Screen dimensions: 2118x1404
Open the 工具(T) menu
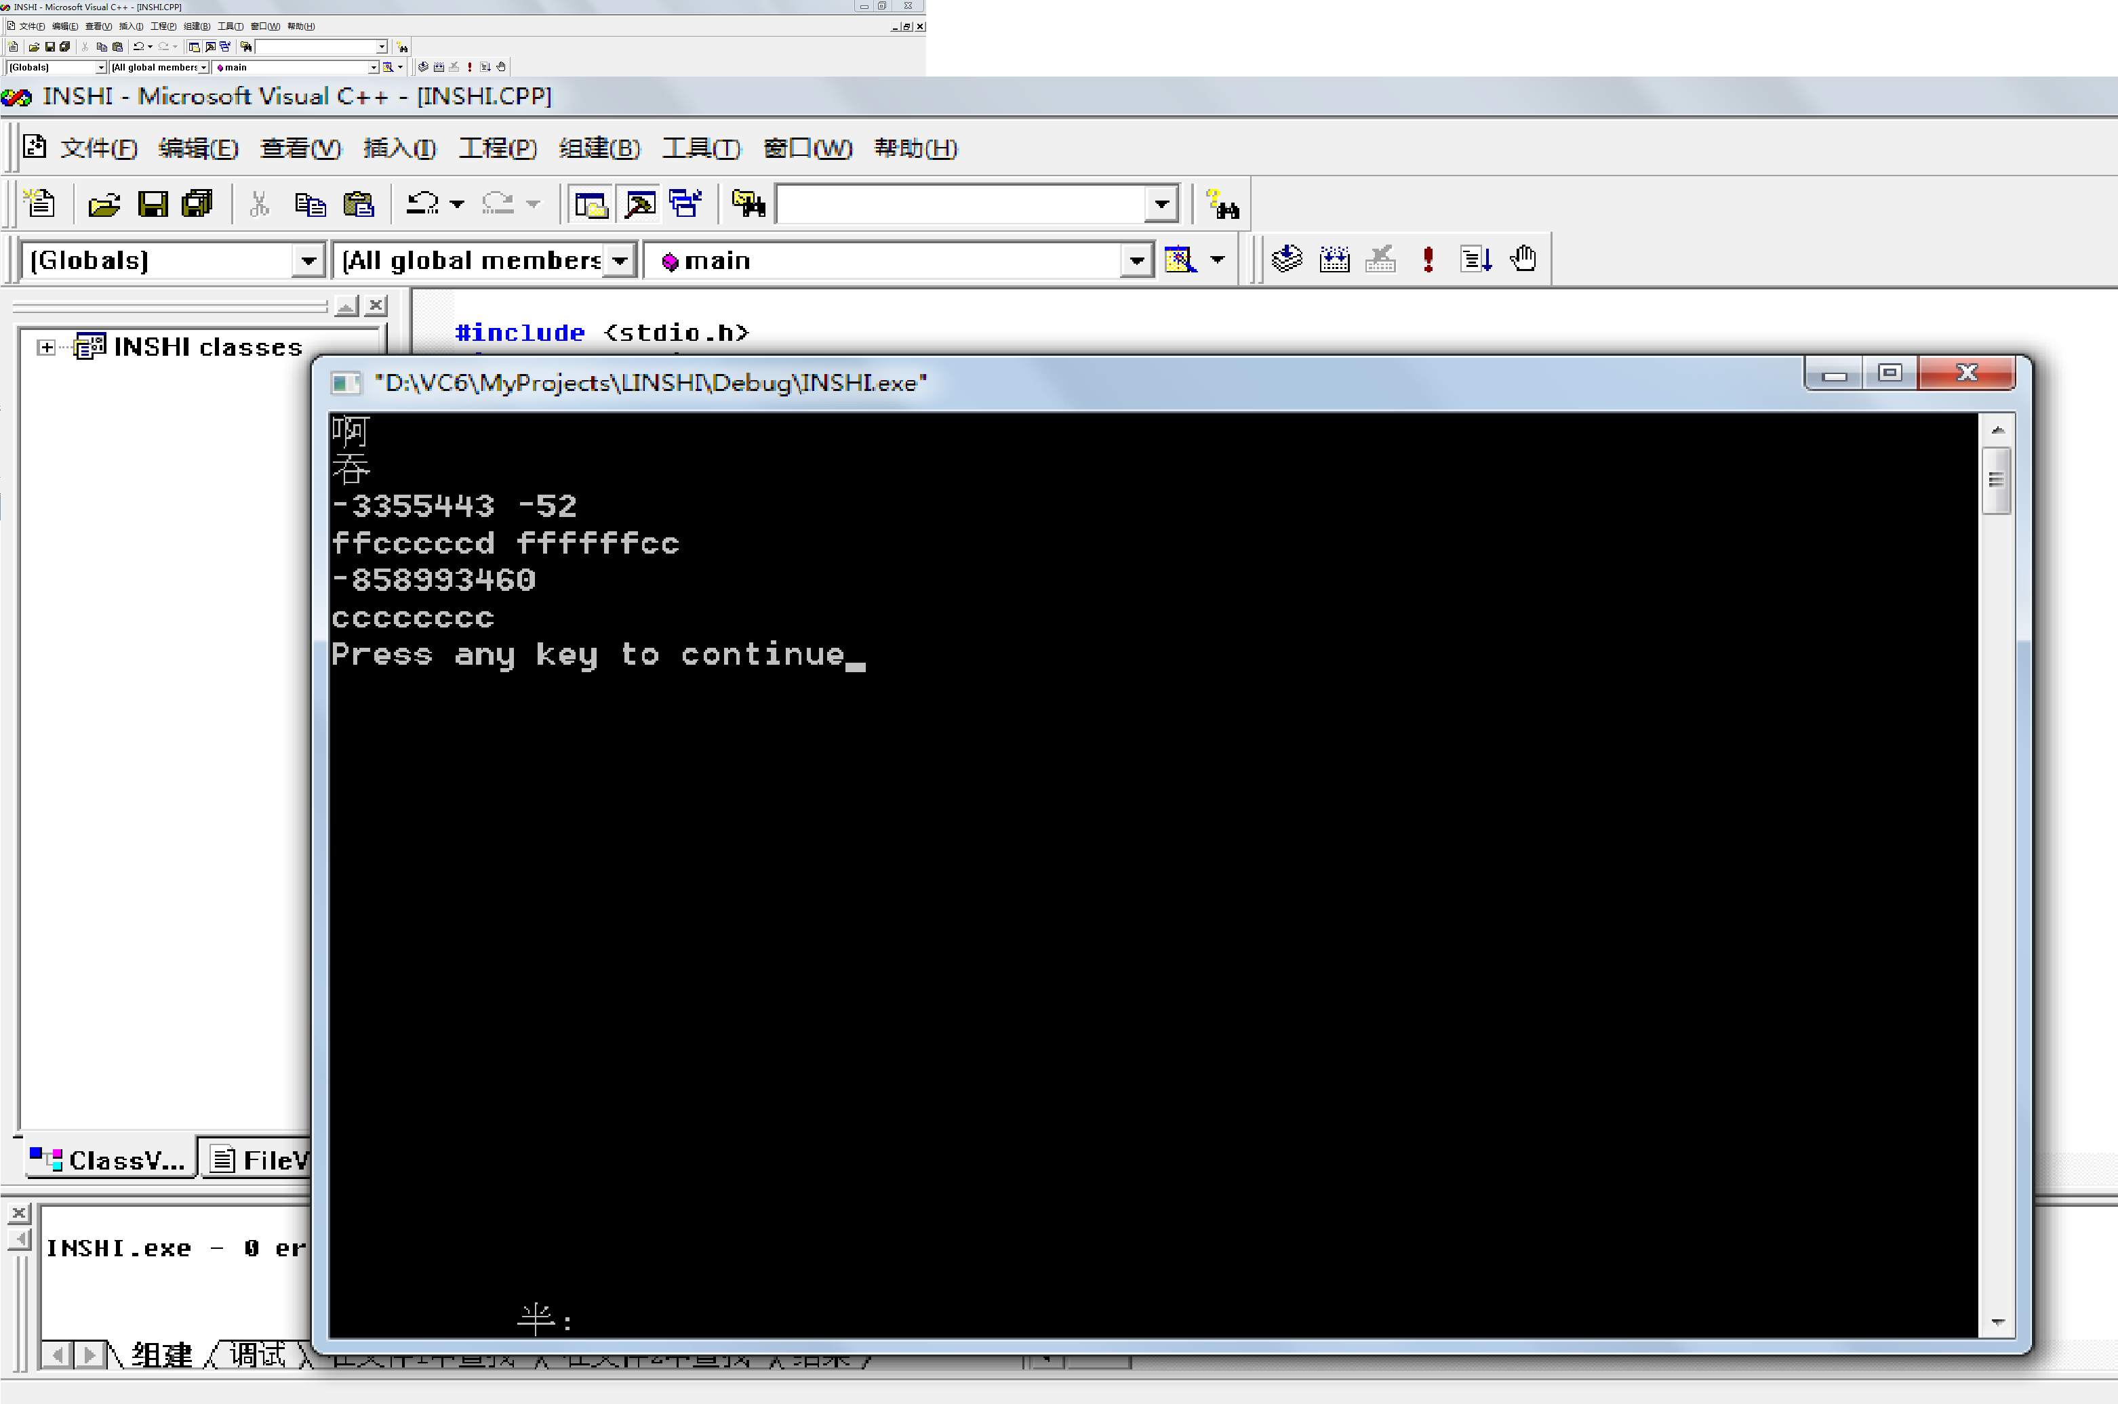click(702, 148)
